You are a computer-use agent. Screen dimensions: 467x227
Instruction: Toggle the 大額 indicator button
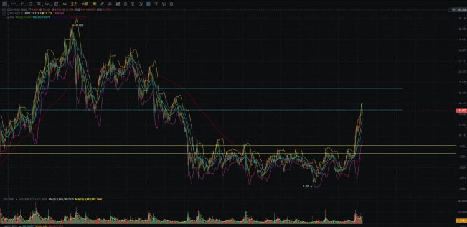click(x=85, y=4)
